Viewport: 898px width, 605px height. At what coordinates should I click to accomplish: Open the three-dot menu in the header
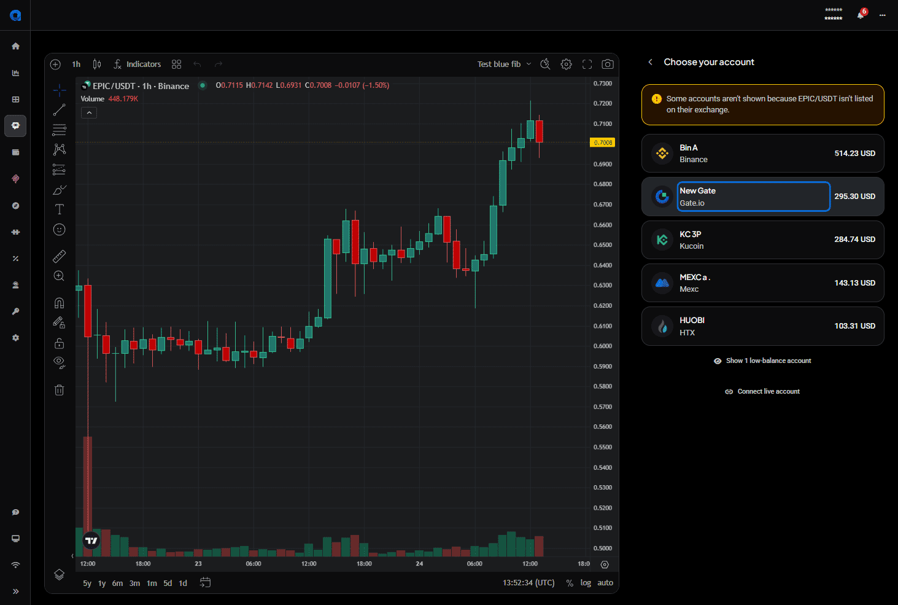(882, 15)
